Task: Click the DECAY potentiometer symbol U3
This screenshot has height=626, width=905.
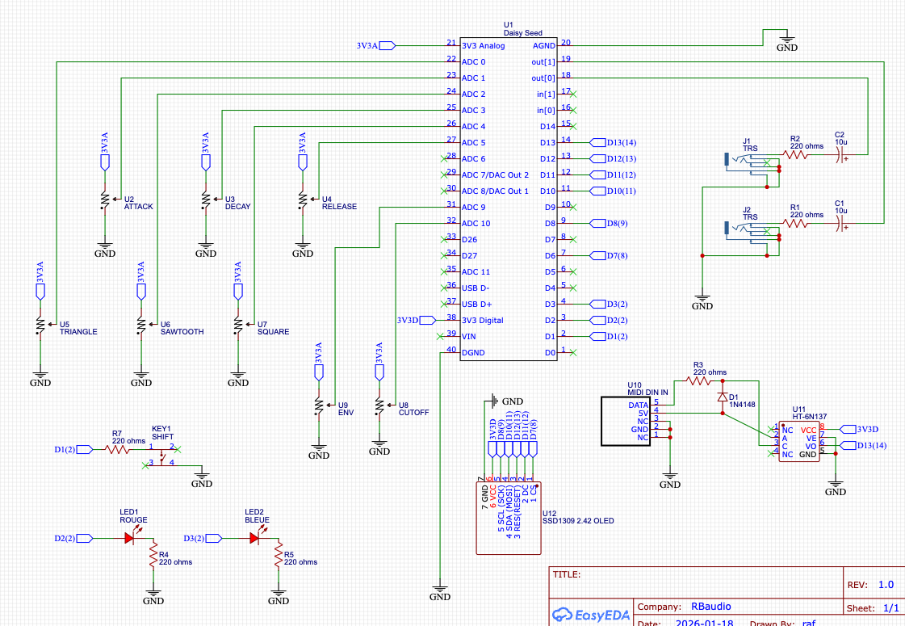Action: 205,200
